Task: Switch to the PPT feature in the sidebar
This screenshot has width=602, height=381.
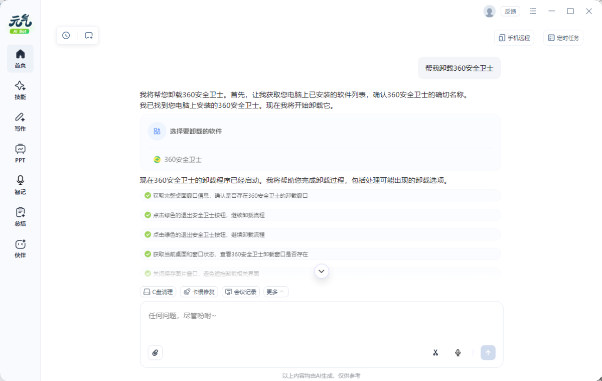Action: click(x=20, y=154)
